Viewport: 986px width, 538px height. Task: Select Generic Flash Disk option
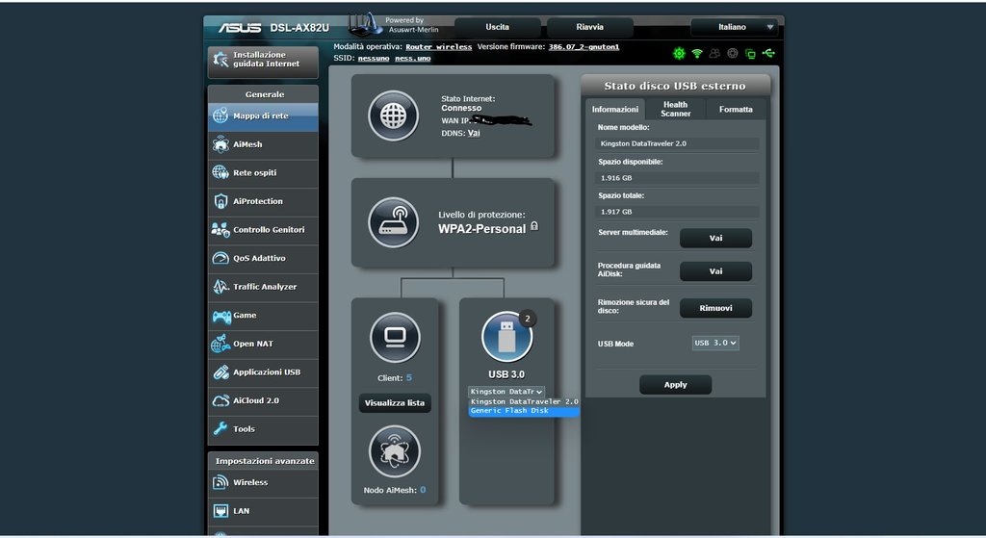[524, 410]
